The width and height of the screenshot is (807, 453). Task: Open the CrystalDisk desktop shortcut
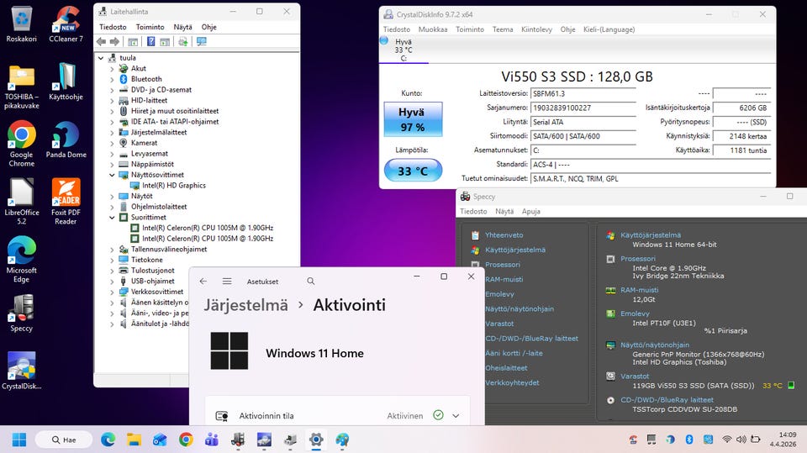point(21,371)
